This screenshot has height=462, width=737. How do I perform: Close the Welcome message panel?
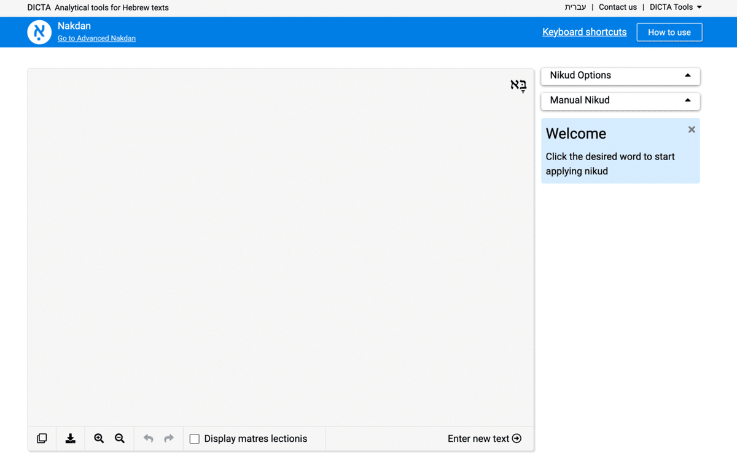tap(692, 129)
